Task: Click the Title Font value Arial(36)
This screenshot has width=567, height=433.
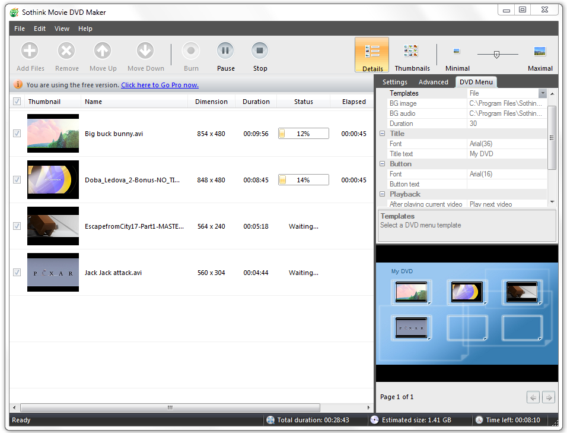Action: pyautogui.click(x=507, y=144)
